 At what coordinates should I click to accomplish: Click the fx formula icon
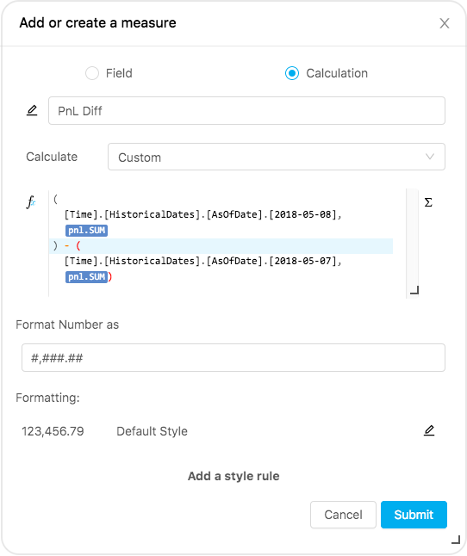[x=31, y=202]
